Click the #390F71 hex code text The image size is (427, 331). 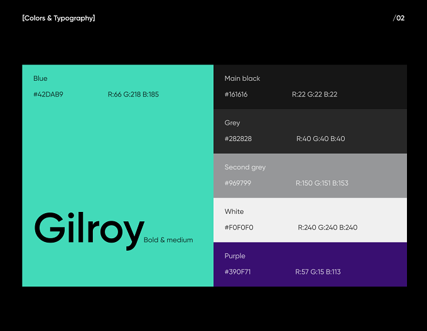point(237,271)
